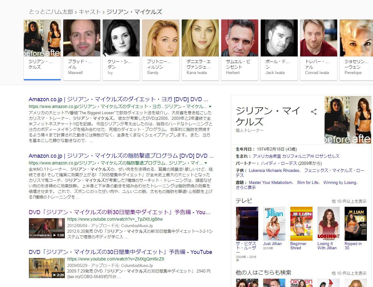This screenshot has width=373, height=287.
Task: Open the URL dropdown arrow for 脂肪撃退プログラム result
Action: (x=206, y=163)
